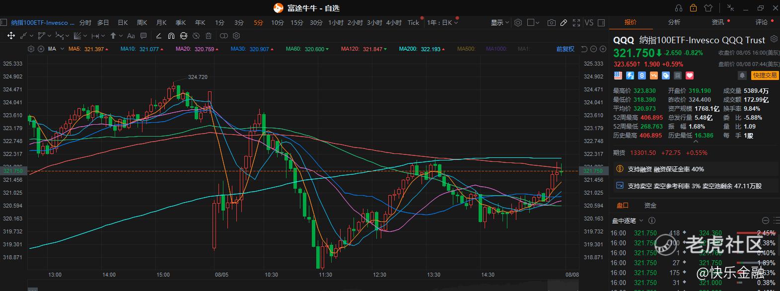The height and width of the screenshot is (291, 780).
Task: Expand wave tool options arrow
Action: (x=68, y=36)
